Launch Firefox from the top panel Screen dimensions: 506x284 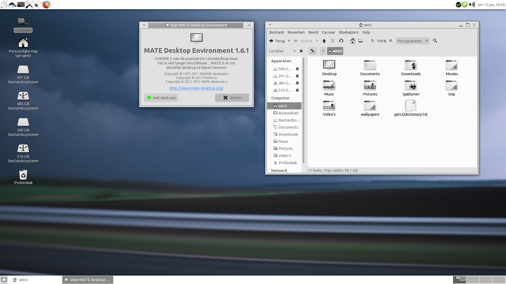[46, 4]
